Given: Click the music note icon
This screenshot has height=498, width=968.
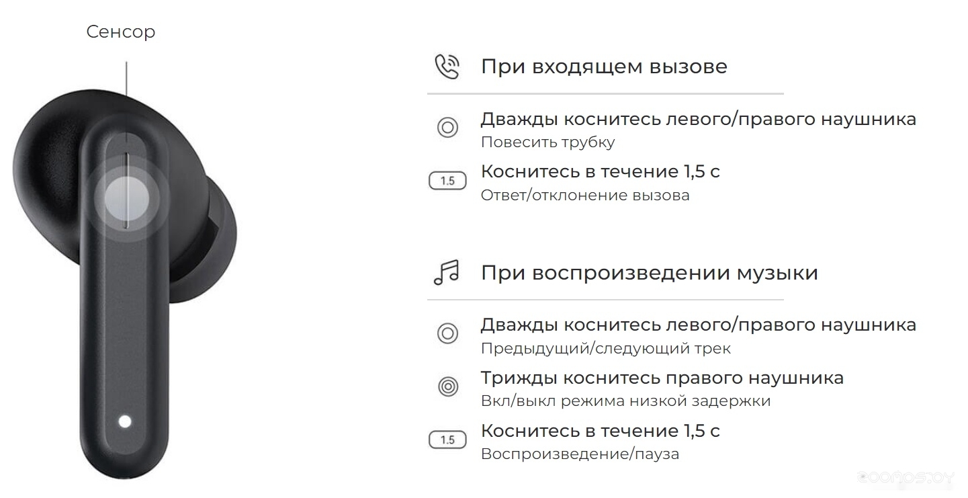Looking at the screenshot, I should tap(446, 273).
